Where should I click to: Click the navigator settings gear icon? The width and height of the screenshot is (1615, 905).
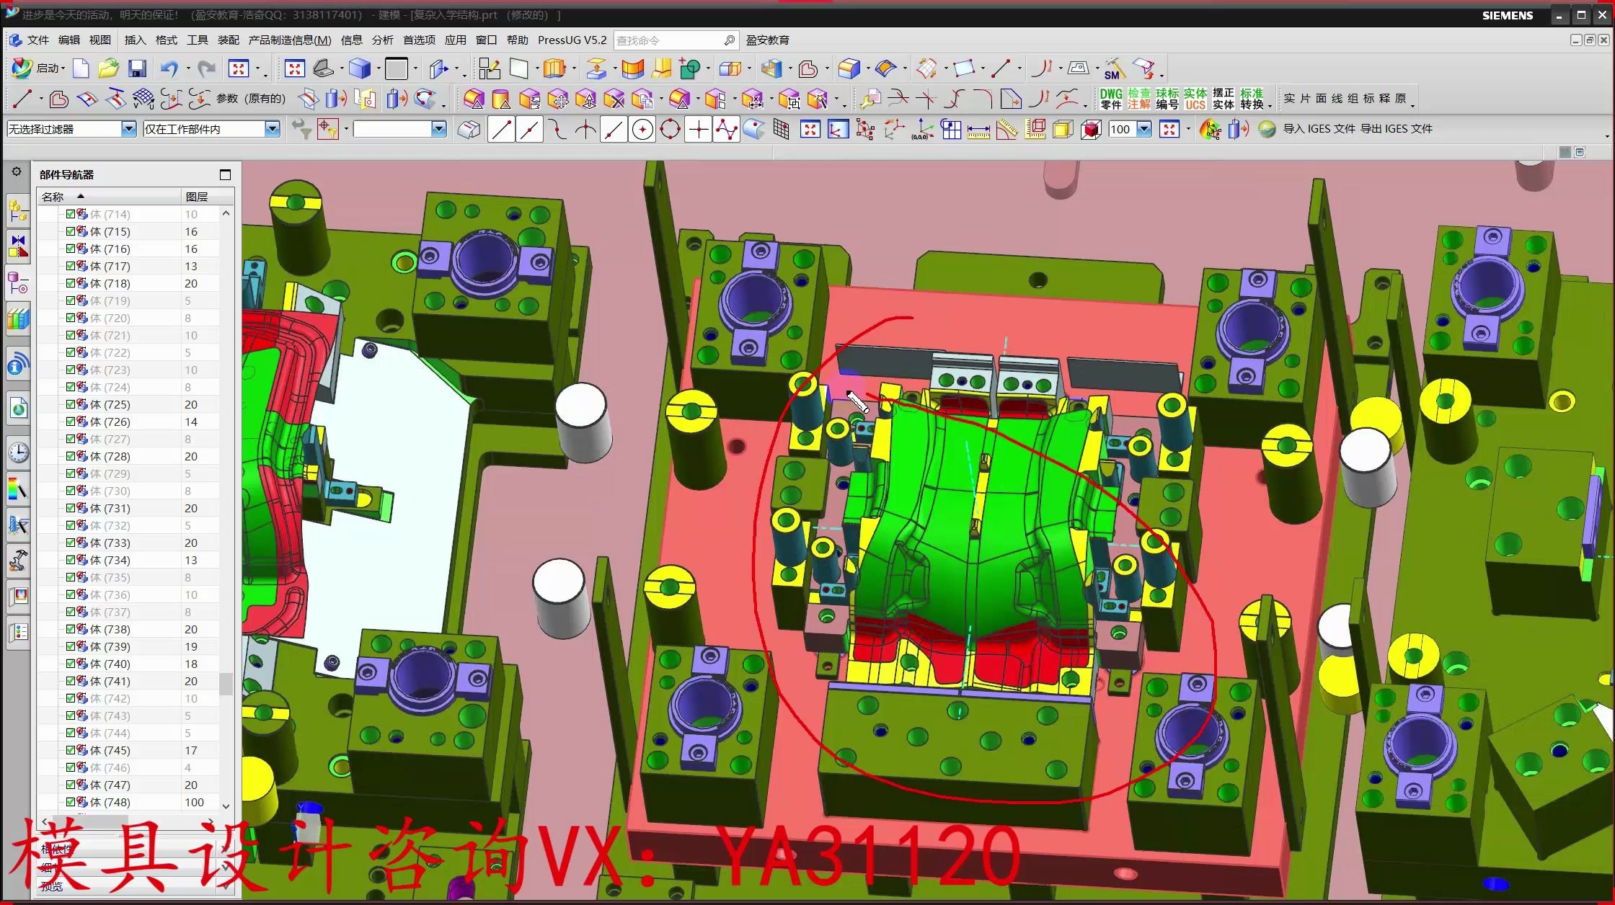click(17, 172)
